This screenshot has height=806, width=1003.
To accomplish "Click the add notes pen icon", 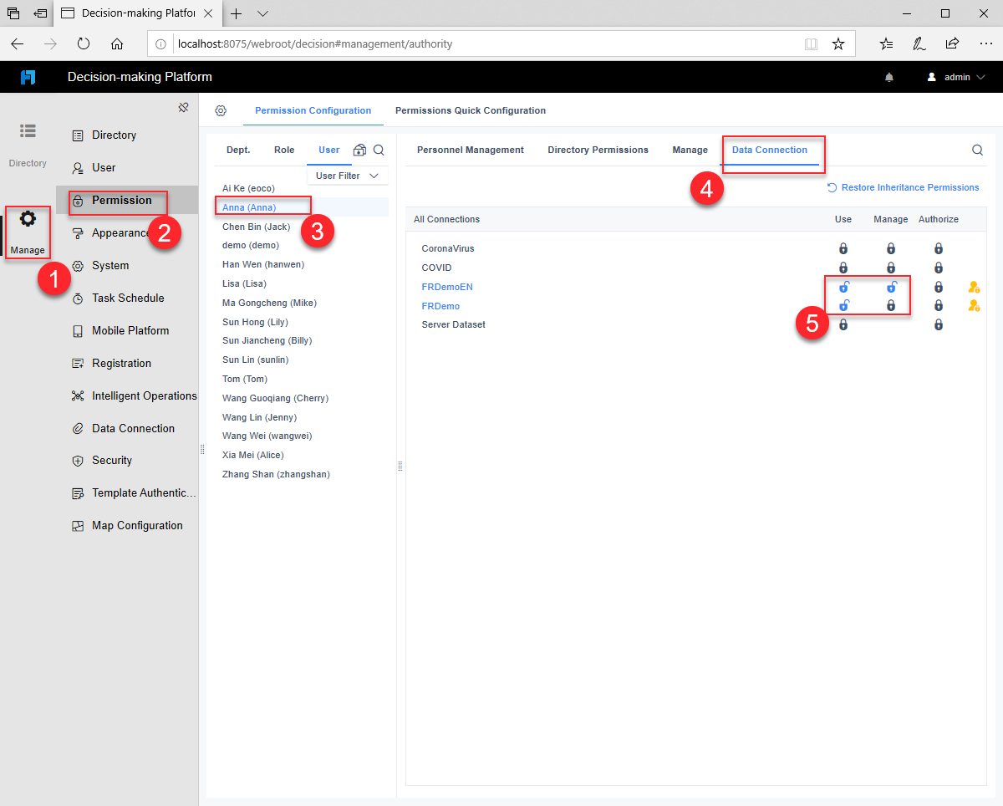I will click(x=919, y=43).
